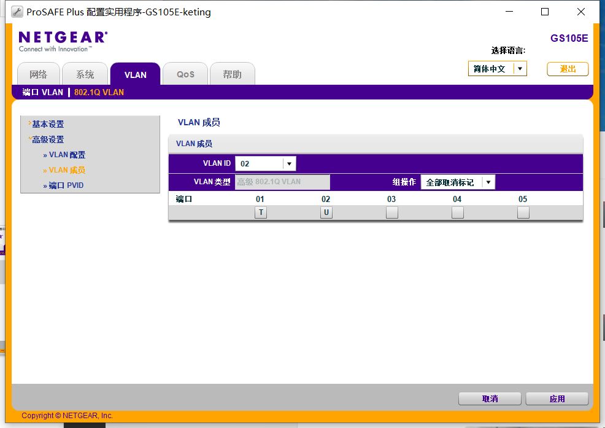Close the ProSAFE Plus window
605x428 pixels.
tap(581, 12)
